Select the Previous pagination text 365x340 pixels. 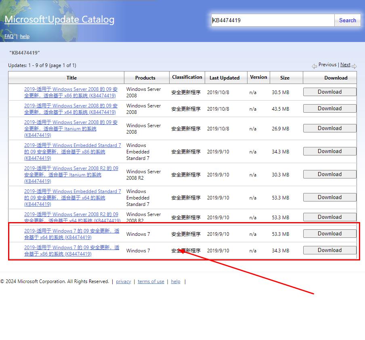[x=327, y=65]
